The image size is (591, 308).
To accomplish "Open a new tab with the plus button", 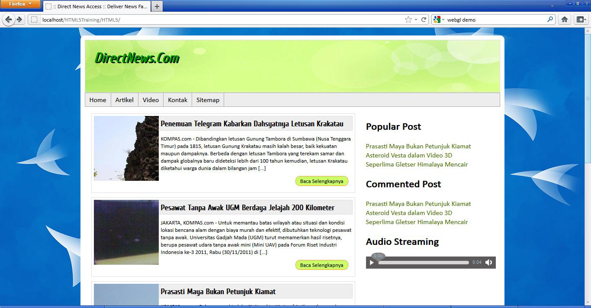I will click(x=157, y=6).
